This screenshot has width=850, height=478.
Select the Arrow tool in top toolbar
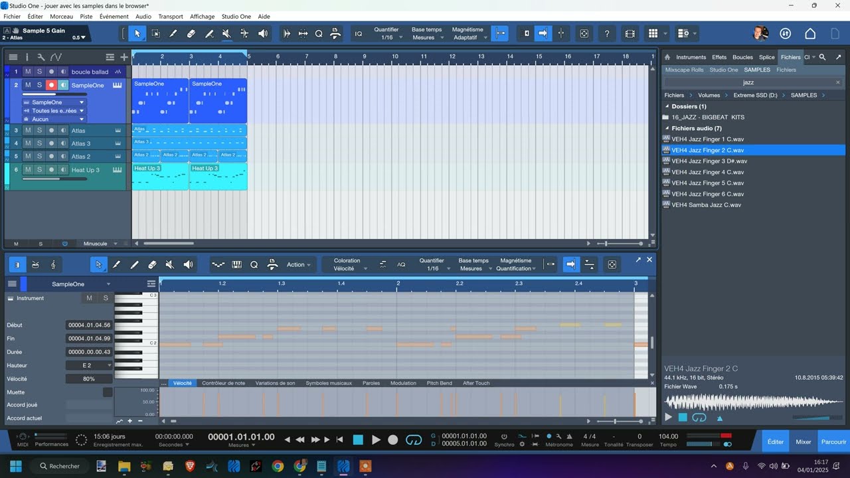click(x=137, y=33)
